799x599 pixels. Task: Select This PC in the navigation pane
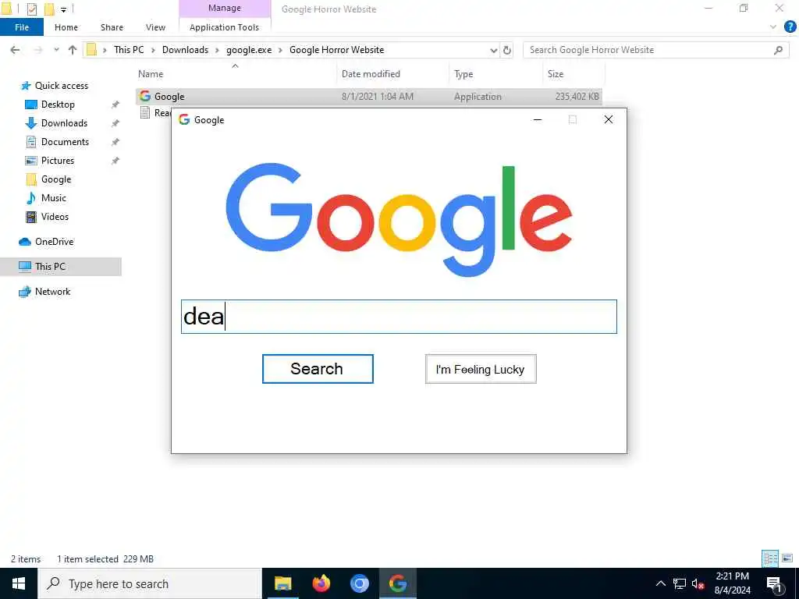[50, 267]
